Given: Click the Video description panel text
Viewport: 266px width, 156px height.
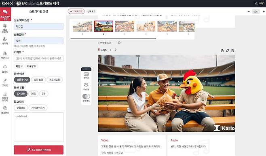Looking at the screenshot, I should click(x=131, y=150).
